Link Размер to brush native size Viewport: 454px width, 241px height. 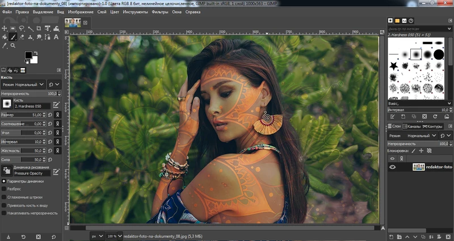coord(58,115)
